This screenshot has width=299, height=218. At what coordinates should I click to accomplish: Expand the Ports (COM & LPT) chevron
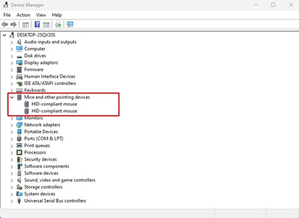tap(12, 139)
